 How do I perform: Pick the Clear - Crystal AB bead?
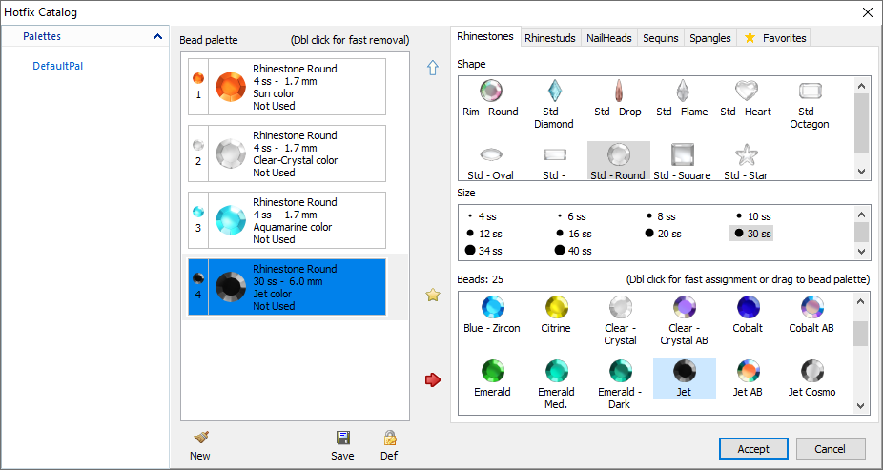pyautogui.click(x=685, y=321)
